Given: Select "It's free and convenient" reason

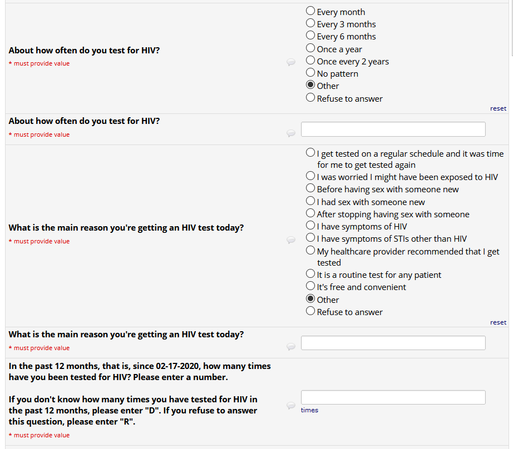Looking at the screenshot, I should point(310,287).
